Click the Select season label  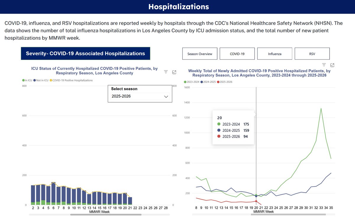(124, 89)
